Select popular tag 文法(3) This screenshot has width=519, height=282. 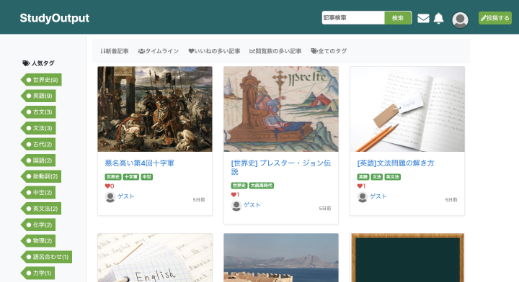click(38, 128)
